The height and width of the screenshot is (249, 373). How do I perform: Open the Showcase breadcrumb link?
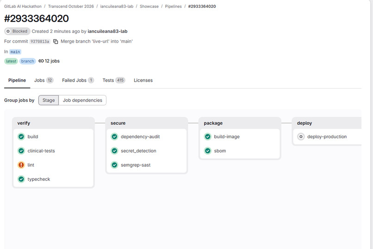(149, 6)
